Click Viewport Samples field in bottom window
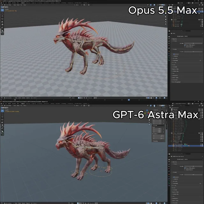The image size is (204, 204). tap(193, 166)
